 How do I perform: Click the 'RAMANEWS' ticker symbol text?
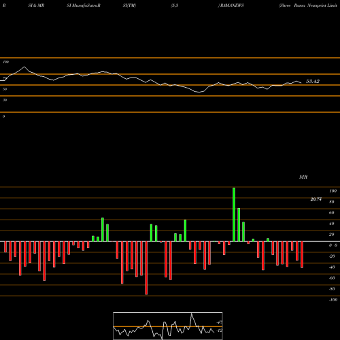pos(232,5)
